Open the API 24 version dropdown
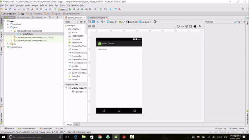Image resolution: width=249 pixels, height=140 pixels. [x=122, y=22]
